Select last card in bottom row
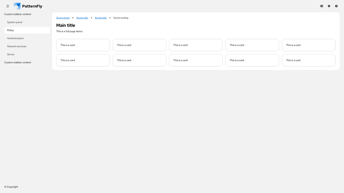This screenshot has width=344, height=193. tap(308, 60)
